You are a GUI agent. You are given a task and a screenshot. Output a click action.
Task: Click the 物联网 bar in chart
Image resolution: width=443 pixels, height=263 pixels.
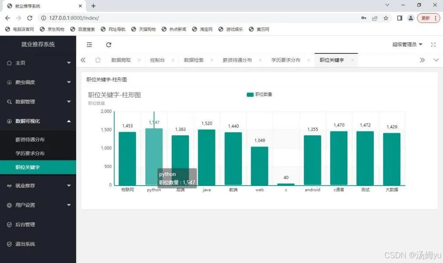tap(127, 158)
